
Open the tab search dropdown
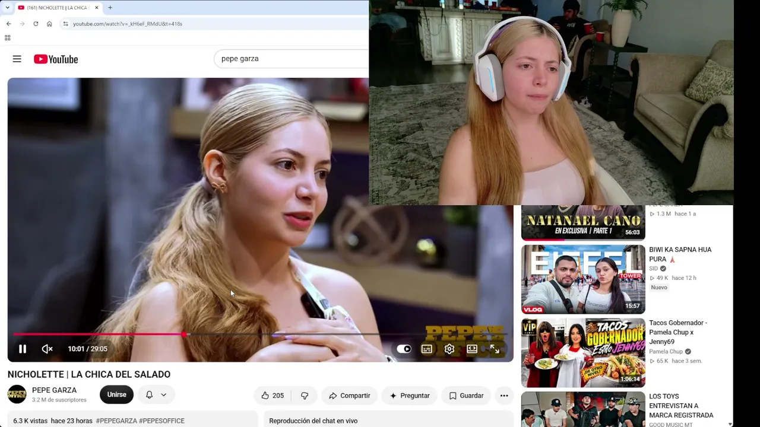(x=7, y=8)
